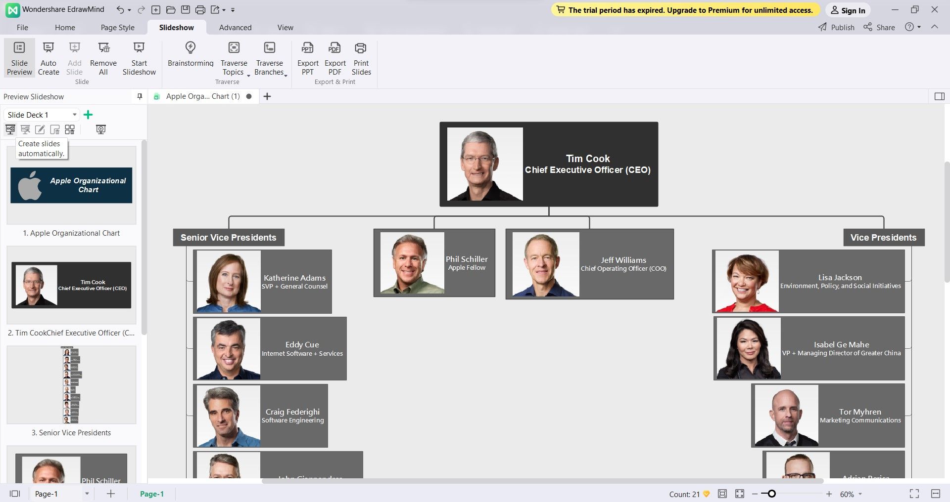Click the Print icon in title bar

(200, 10)
